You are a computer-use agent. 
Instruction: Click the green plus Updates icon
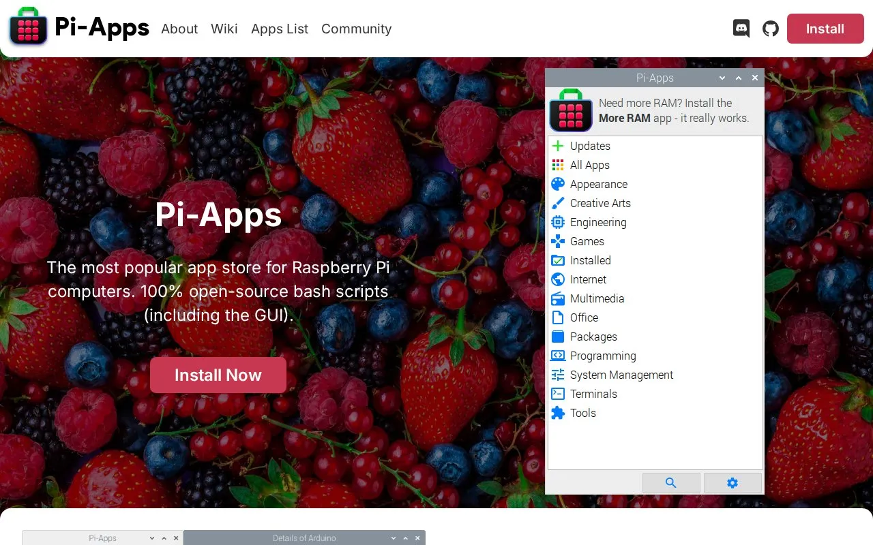(x=558, y=146)
